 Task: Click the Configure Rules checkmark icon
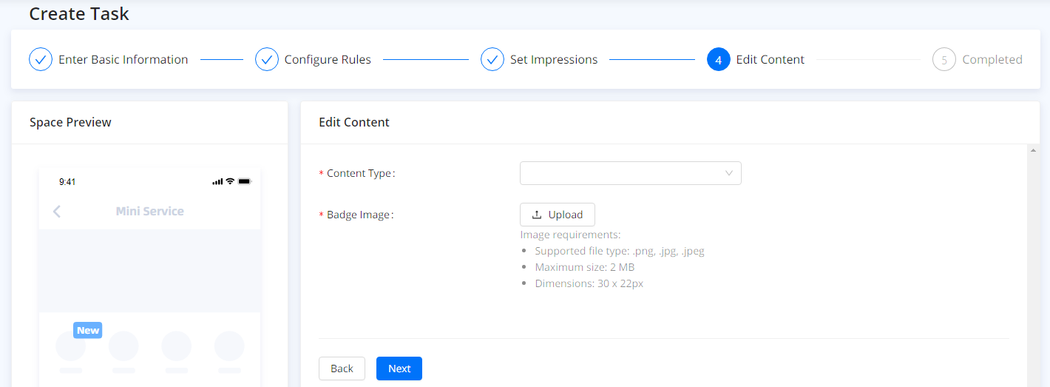(x=266, y=59)
